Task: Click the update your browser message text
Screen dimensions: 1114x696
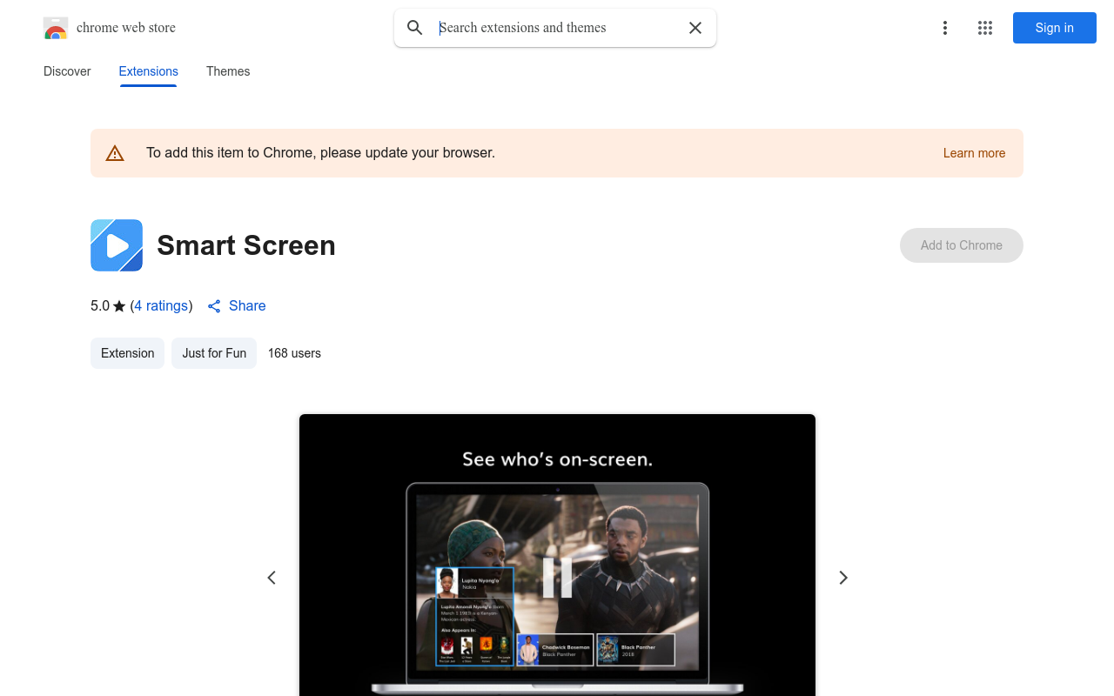Action: [x=320, y=153]
